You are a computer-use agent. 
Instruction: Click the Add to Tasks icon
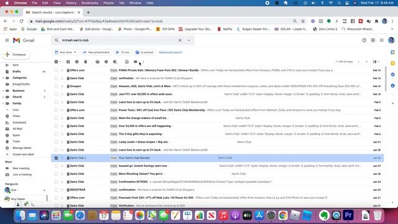(x=115, y=62)
